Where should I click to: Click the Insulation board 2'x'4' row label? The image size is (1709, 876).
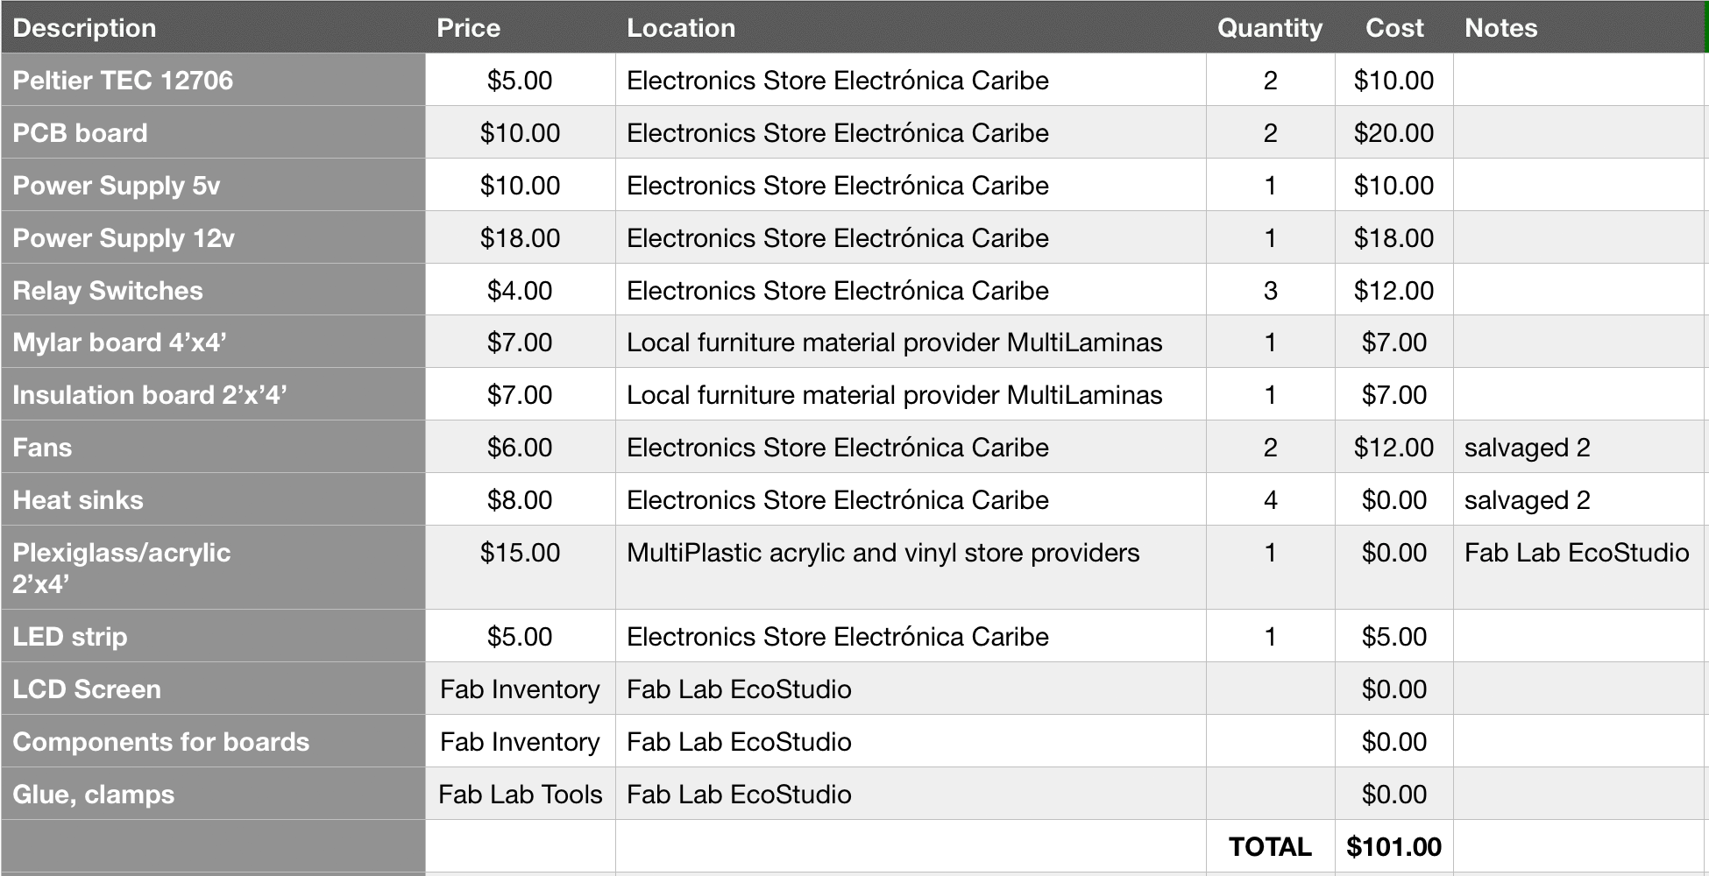pyautogui.click(x=213, y=394)
